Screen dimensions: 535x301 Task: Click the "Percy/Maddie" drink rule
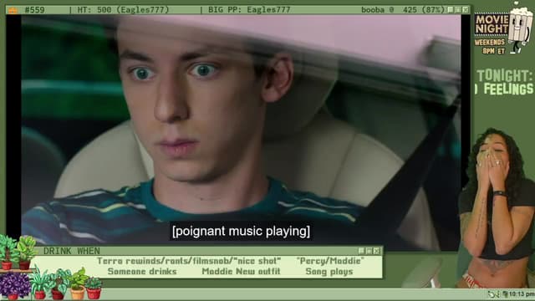pyautogui.click(x=330, y=261)
